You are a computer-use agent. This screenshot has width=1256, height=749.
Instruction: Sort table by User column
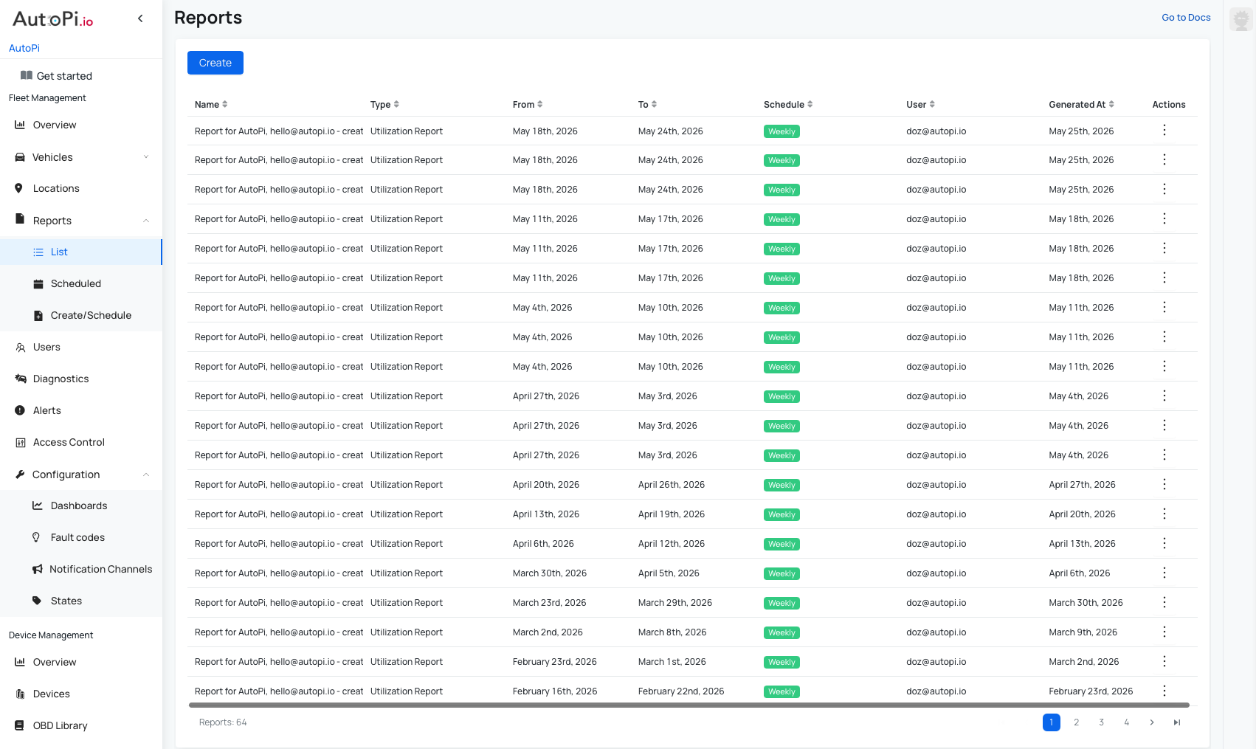(x=920, y=104)
